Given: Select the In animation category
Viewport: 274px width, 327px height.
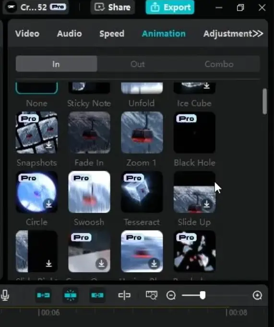Looking at the screenshot, I should pyautogui.click(x=56, y=64).
